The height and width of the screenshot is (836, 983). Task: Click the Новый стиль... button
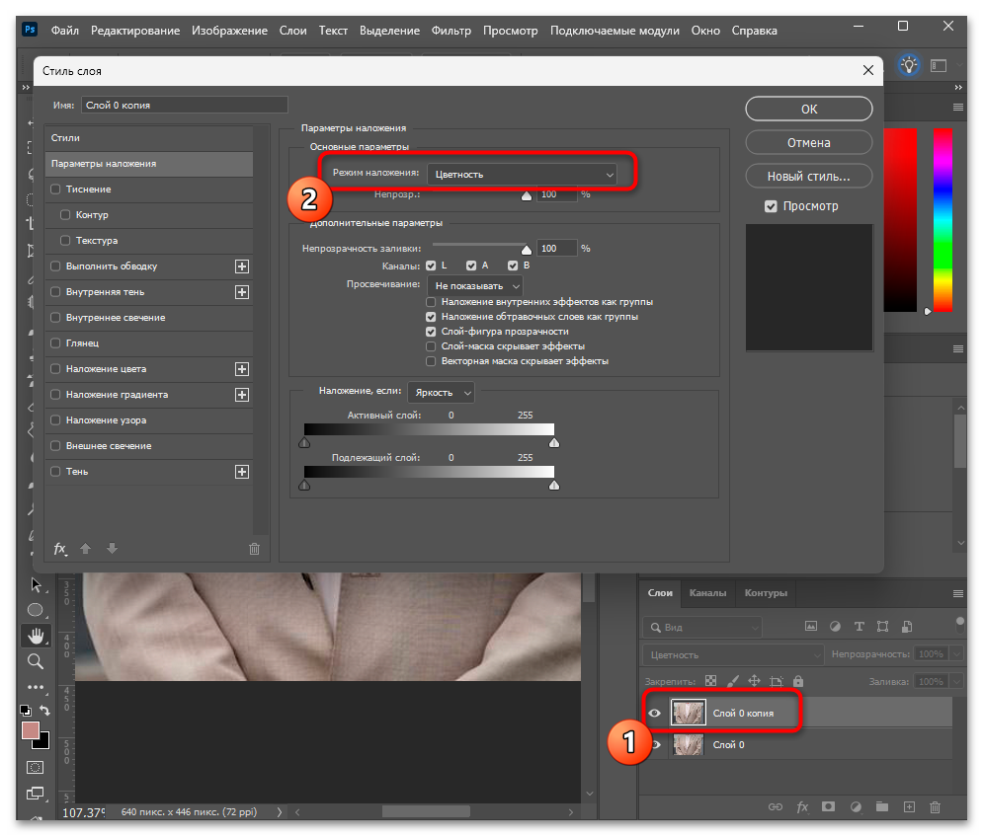[x=809, y=177]
